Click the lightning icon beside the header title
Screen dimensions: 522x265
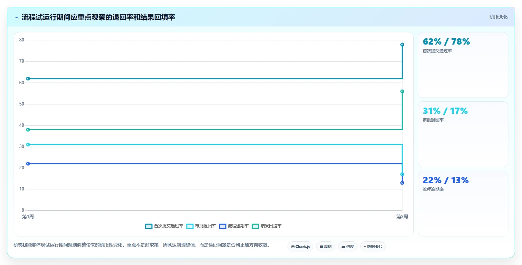(16, 17)
